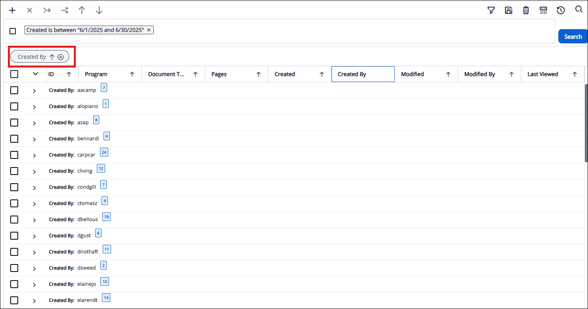Check the bennardi group checkbox
588x309 pixels.
tap(14, 139)
